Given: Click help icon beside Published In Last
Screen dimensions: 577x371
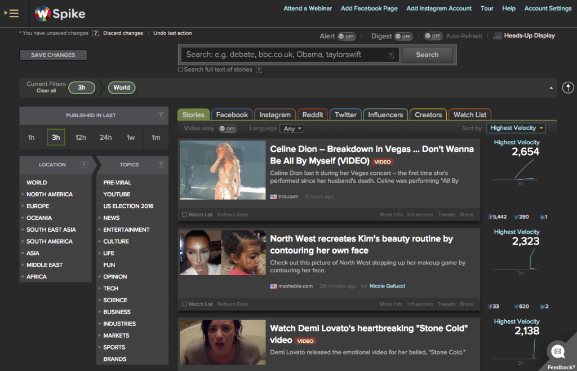Looking at the screenshot, I should pyautogui.click(x=161, y=116).
